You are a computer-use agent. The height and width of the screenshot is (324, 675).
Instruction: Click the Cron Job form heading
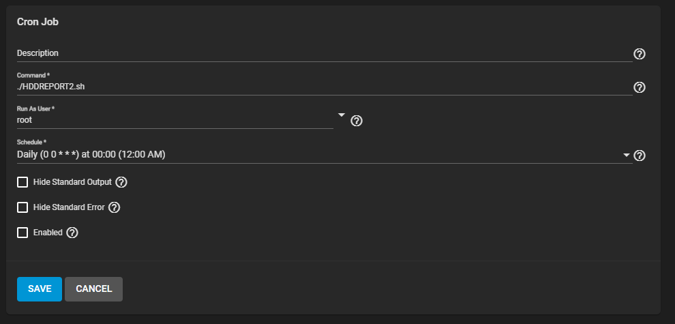point(38,22)
